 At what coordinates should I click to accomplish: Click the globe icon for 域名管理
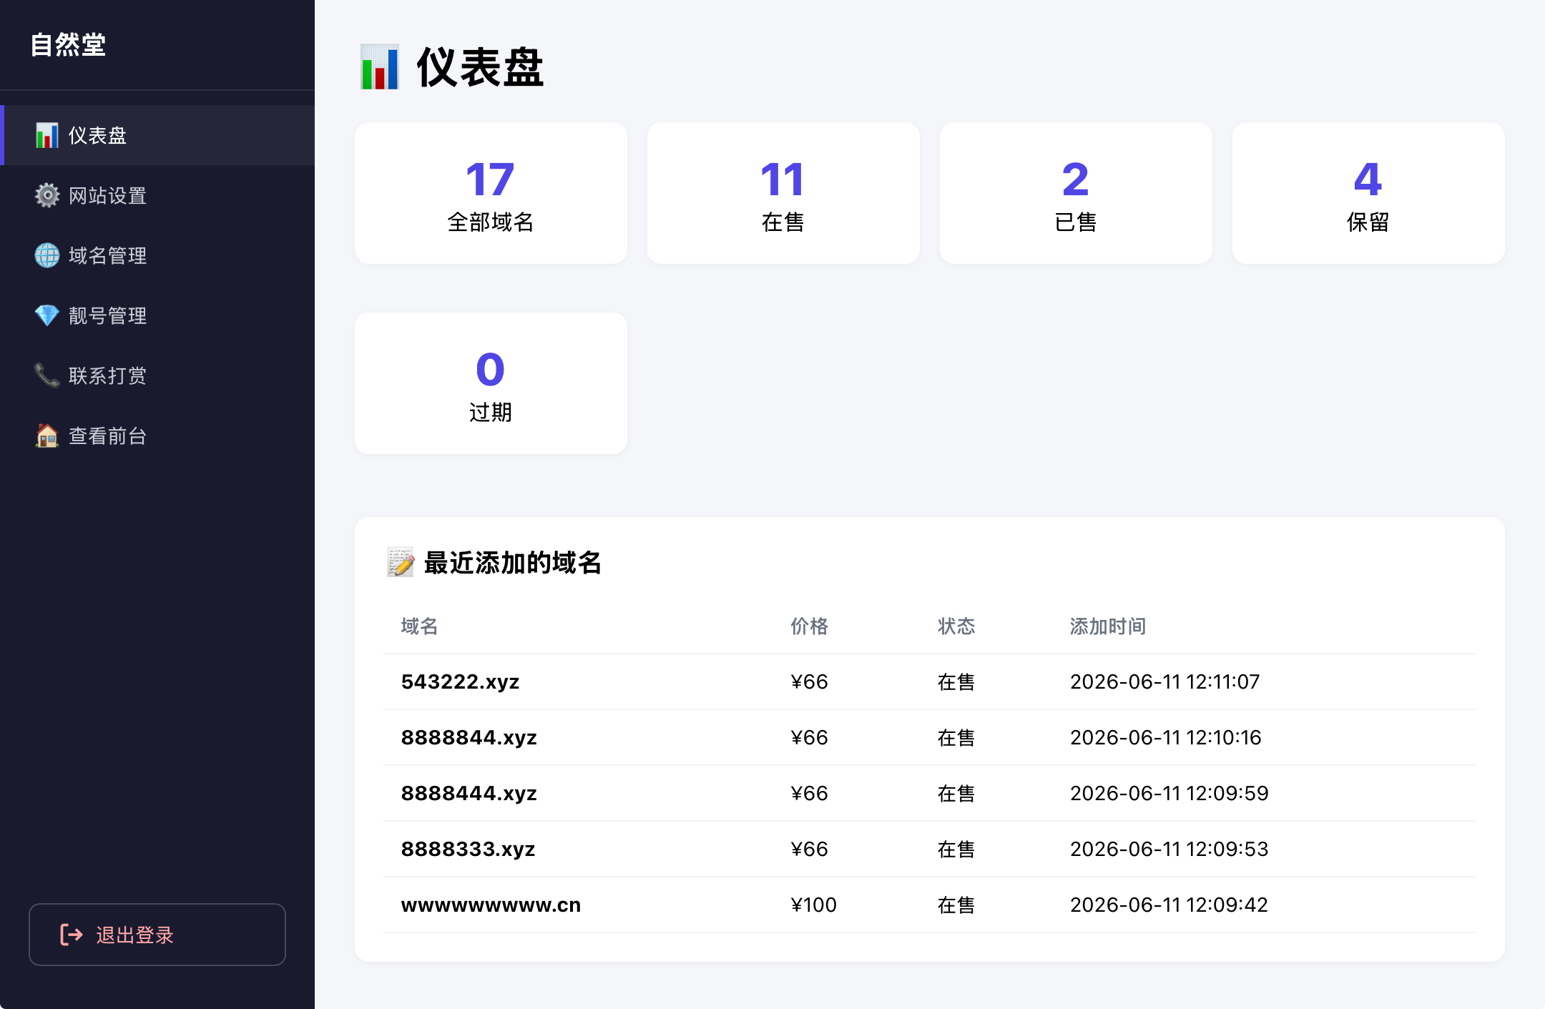(47, 255)
